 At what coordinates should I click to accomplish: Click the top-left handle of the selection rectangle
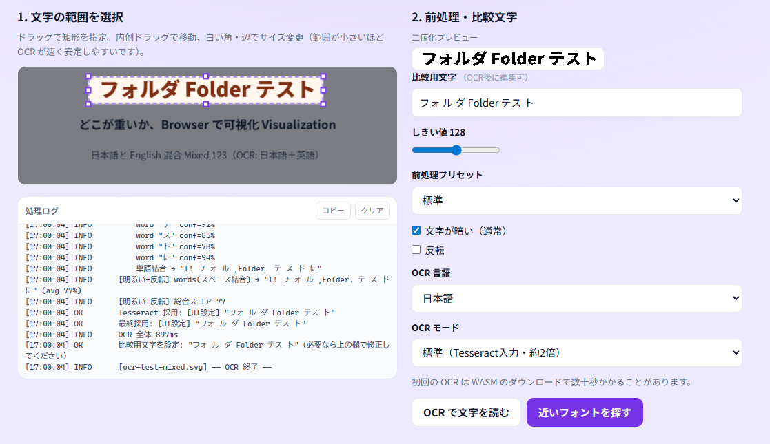(x=88, y=76)
